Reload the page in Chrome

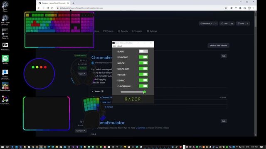click(48, 8)
